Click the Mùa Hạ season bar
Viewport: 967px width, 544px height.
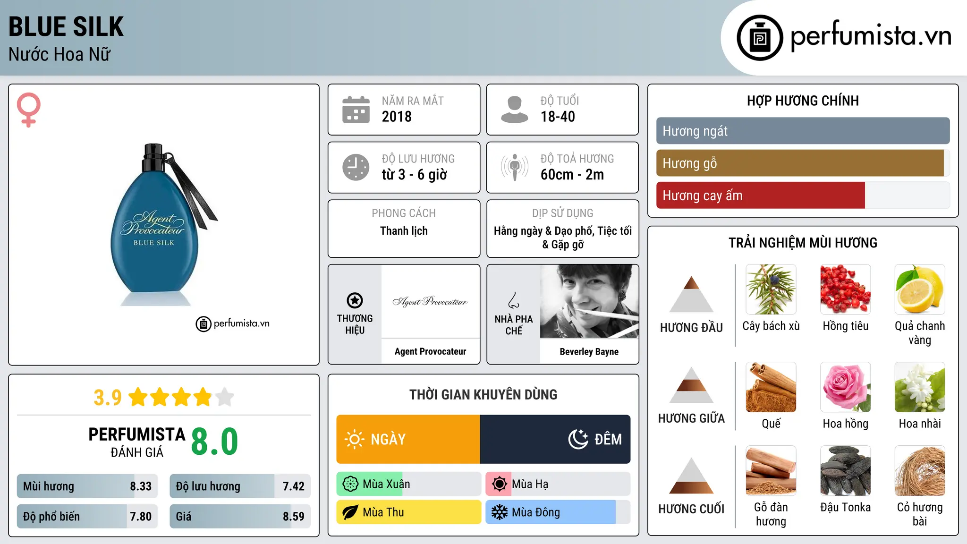(558, 484)
